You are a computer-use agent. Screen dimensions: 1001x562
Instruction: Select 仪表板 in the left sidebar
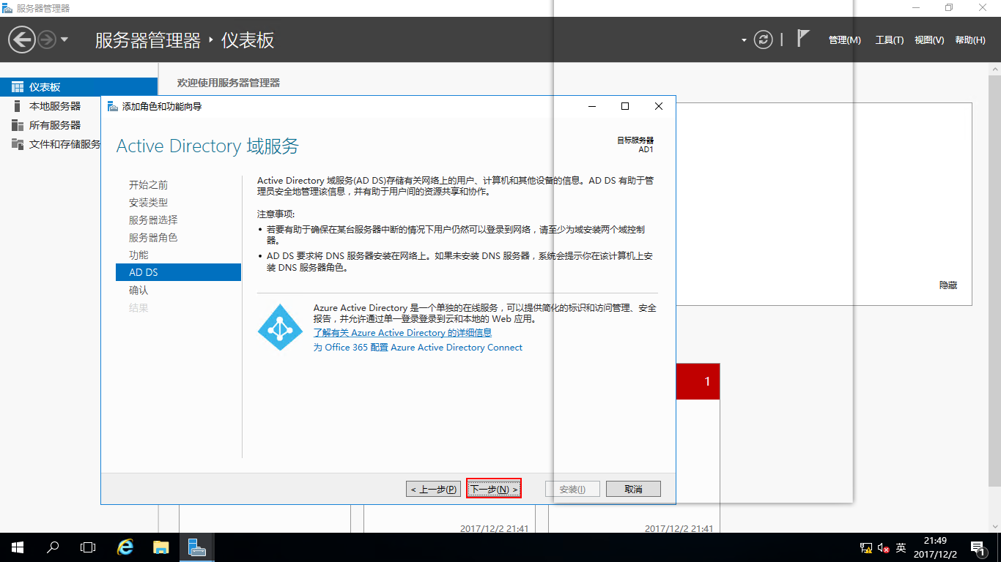pyautogui.click(x=78, y=87)
